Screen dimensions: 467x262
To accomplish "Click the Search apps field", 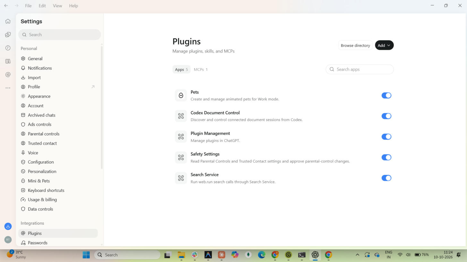I will tap(360, 69).
